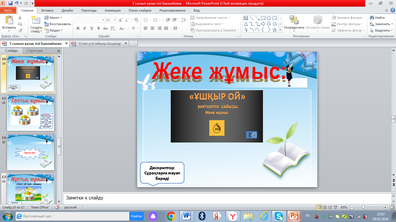Click the increase font size icon
This screenshot has width=396, height=222.
click(x=121, y=20)
